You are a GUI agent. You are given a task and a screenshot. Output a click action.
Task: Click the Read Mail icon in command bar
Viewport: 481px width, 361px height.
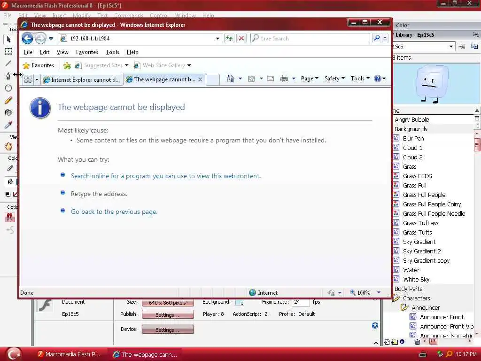tap(271, 78)
